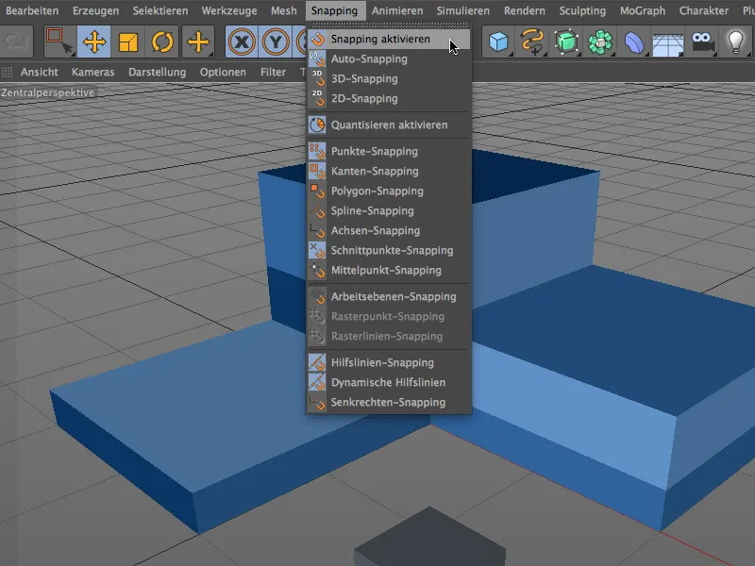The height and width of the screenshot is (566, 755).
Task: Click the X axis lock icon
Action: pos(243,42)
